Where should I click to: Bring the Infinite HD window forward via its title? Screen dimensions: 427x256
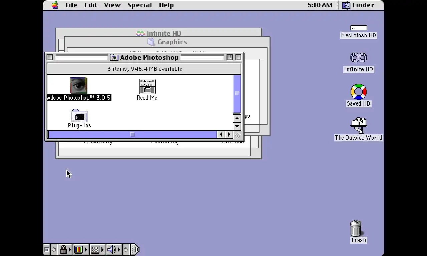[x=164, y=33]
